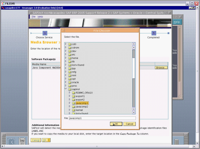Click the oracle folder icon
This screenshot has height=149, width=200.
70,82
